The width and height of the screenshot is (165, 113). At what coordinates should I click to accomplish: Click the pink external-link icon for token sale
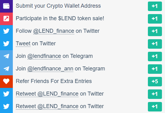pos(6,19)
